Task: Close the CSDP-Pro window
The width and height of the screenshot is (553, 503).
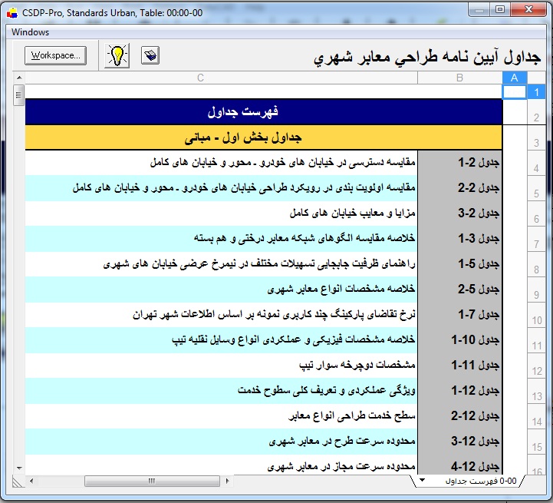Action: pyautogui.click(x=528, y=10)
